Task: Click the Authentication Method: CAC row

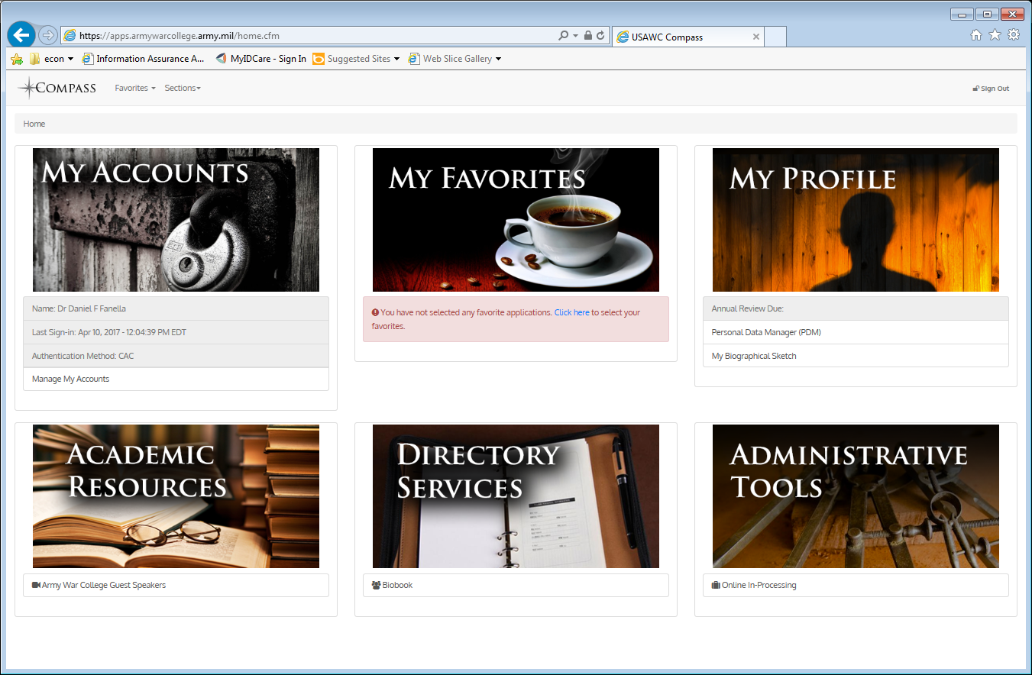Action: tap(176, 356)
